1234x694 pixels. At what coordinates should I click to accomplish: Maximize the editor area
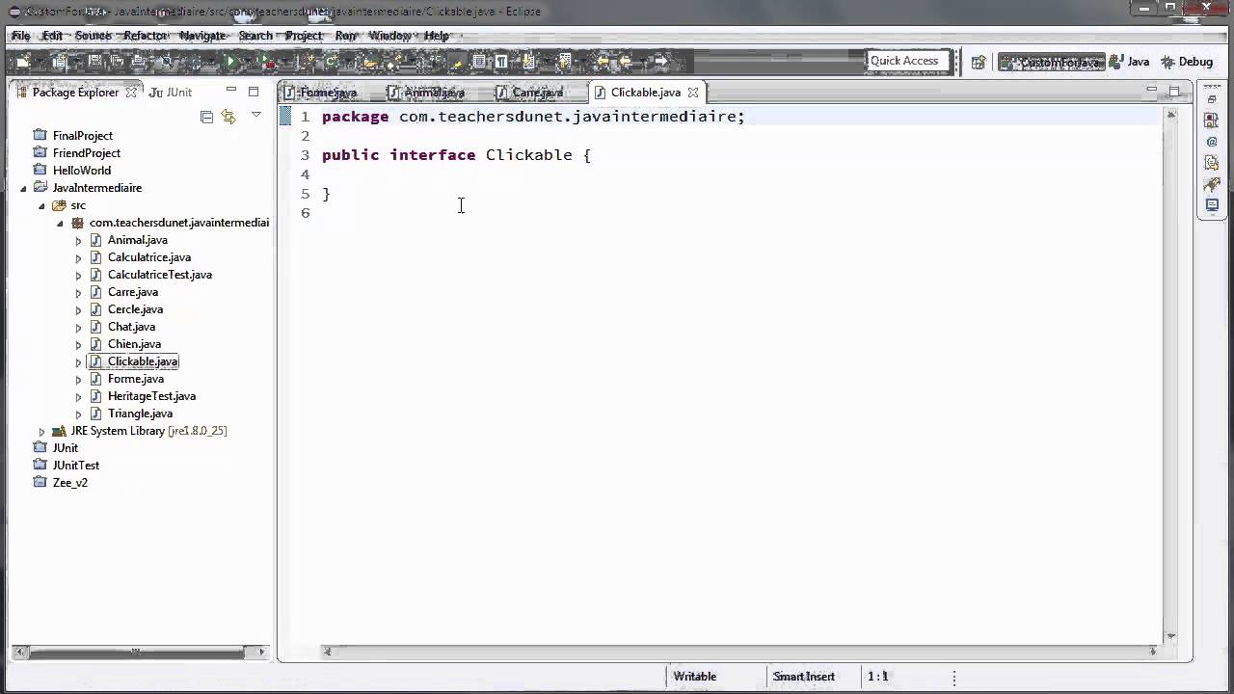(1174, 92)
